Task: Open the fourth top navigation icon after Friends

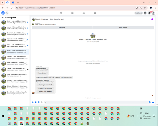Action: pos(95,13)
